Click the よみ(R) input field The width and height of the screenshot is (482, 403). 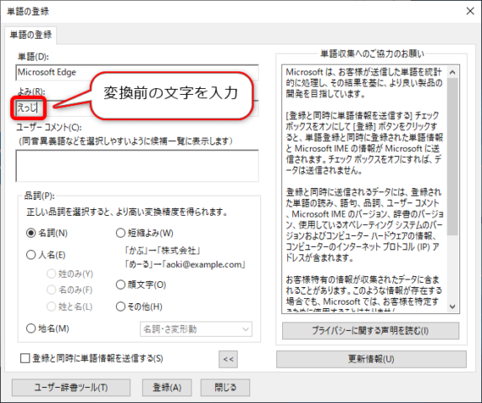(x=137, y=108)
